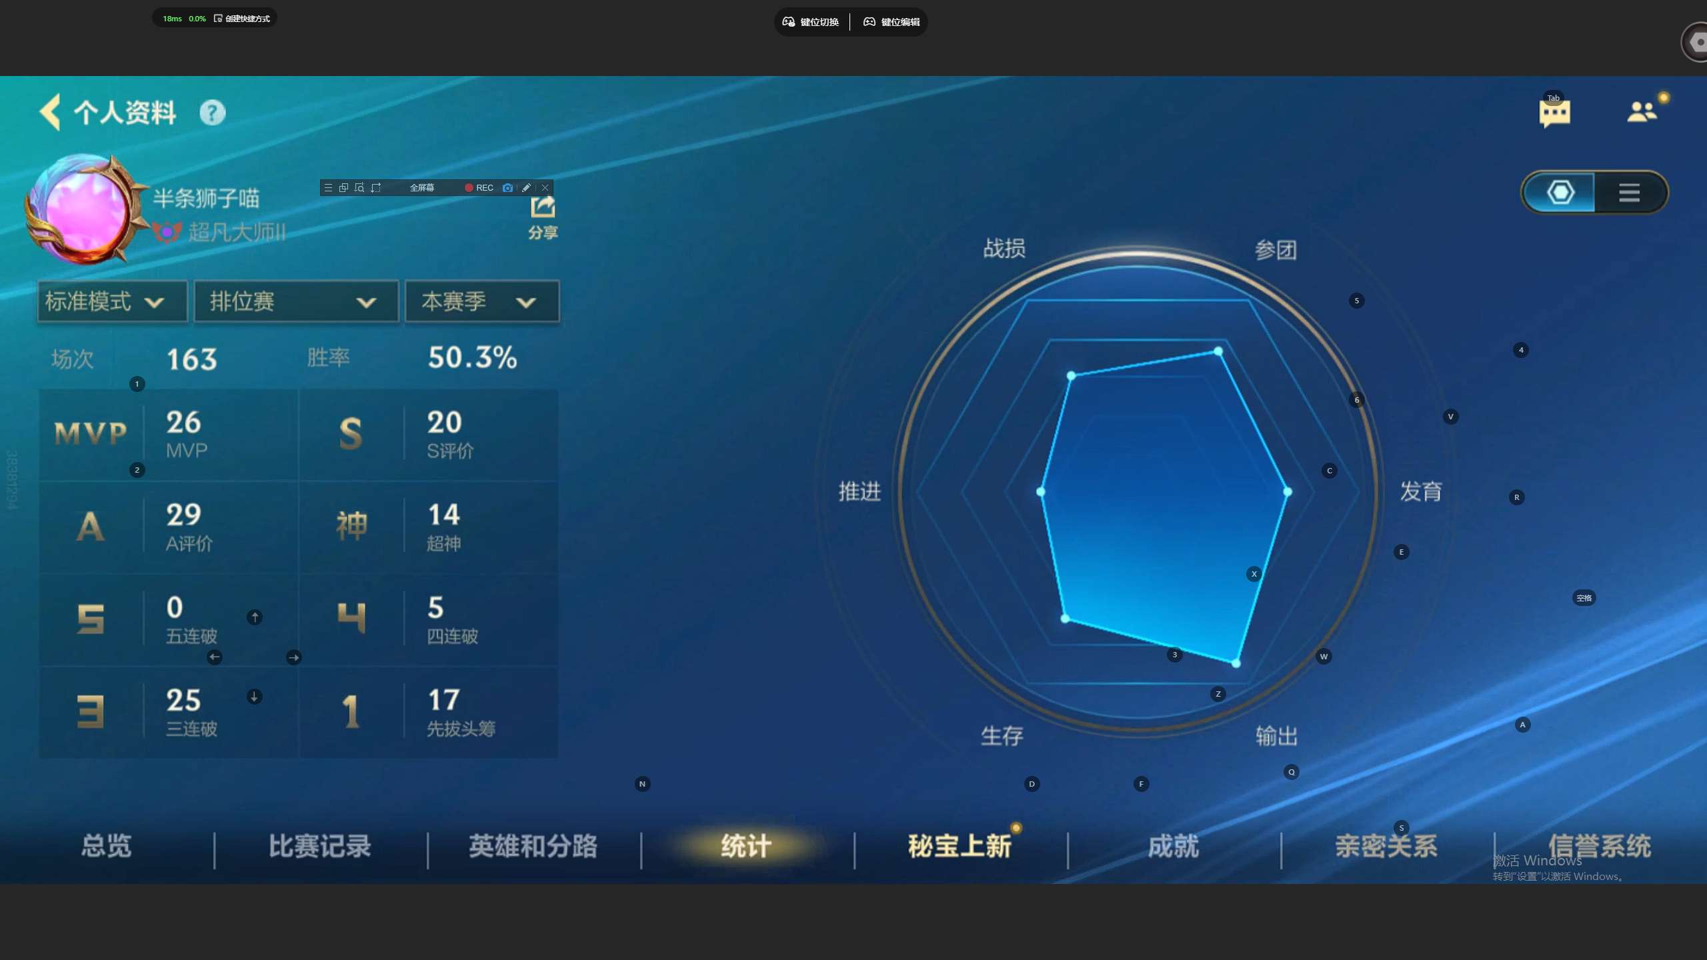Expand the 标准模式 mode dropdown
Viewport: 1707px width, 960px height.
(112, 302)
